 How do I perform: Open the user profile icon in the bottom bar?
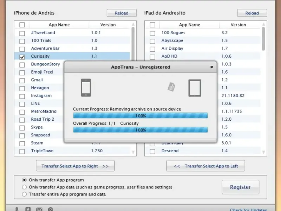point(17,209)
